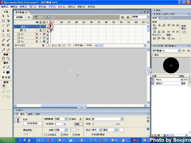Switch to the 濾鏡 tab
The height and width of the screenshot is (143, 191).
(30, 114)
